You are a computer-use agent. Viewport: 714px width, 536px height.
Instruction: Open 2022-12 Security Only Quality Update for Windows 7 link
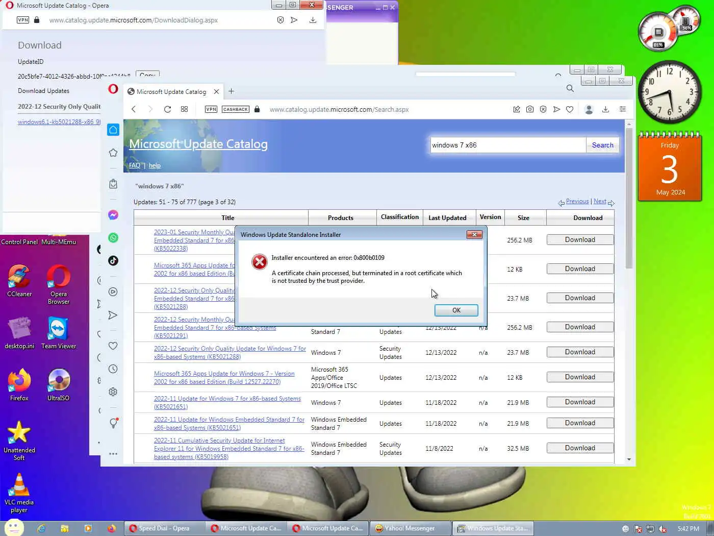(x=230, y=353)
